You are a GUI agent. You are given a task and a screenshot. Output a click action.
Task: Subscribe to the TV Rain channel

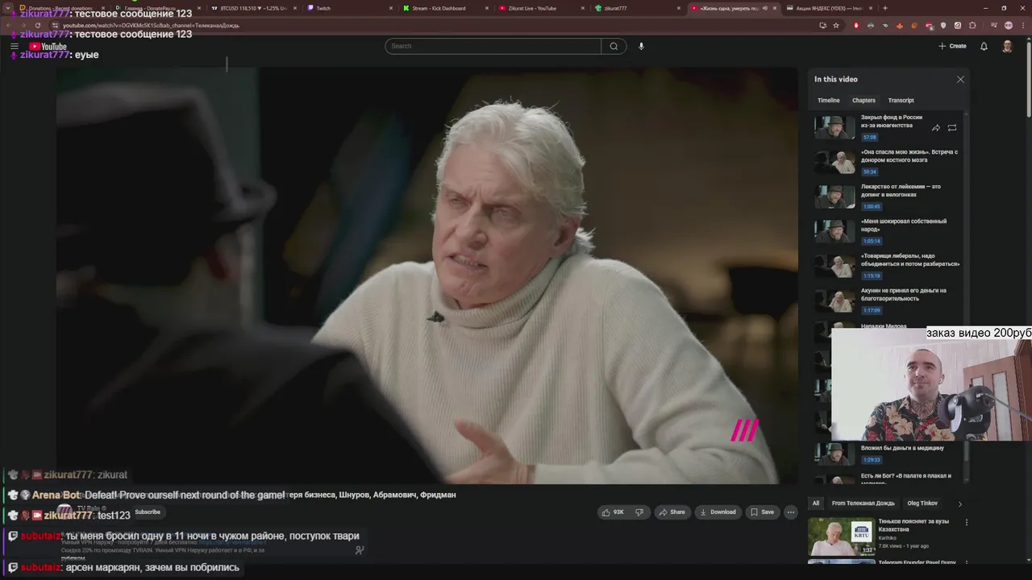tap(148, 512)
